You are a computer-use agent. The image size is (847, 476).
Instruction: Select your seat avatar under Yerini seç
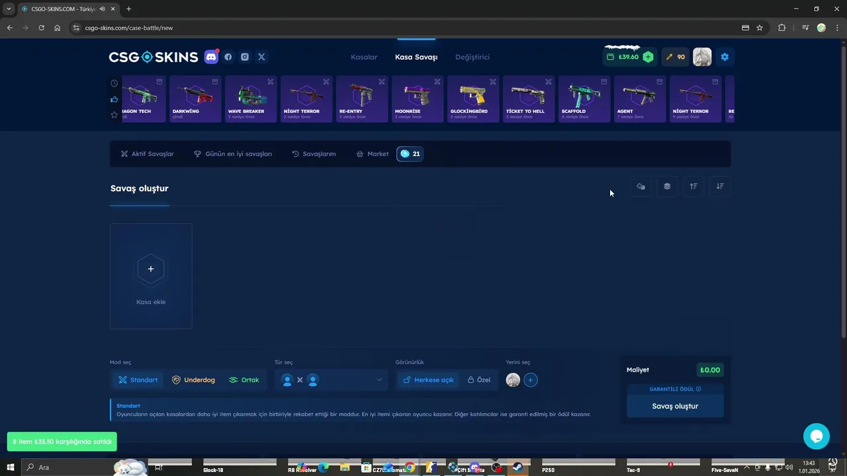[x=513, y=380]
